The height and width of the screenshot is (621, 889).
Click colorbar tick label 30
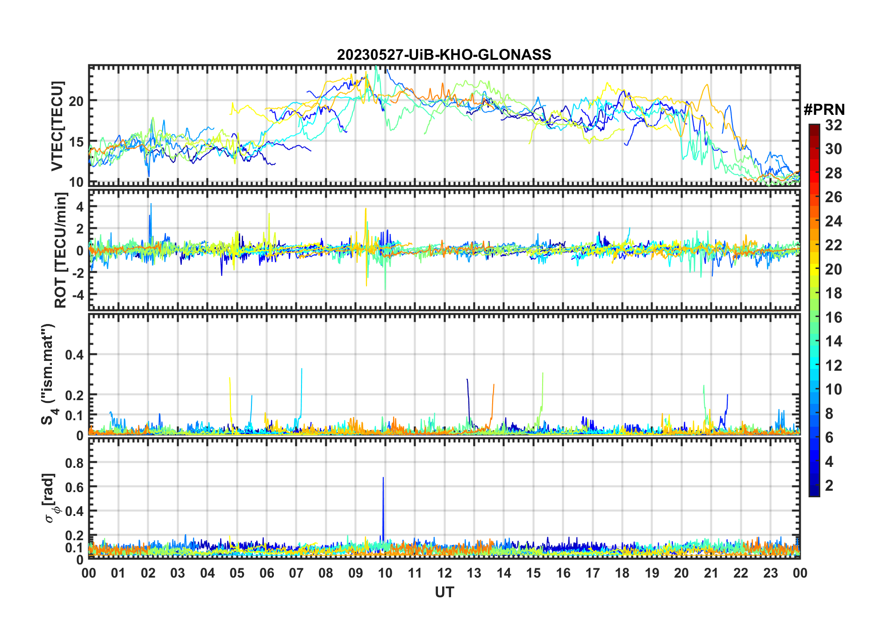(x=833, y=149)
